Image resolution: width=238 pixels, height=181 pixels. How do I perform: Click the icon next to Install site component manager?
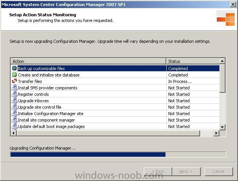[x=14, y=120]
